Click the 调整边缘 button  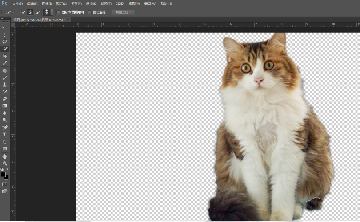point(123,12)
